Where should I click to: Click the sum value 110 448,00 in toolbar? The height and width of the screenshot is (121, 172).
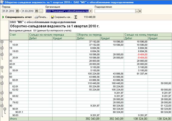[90, 17]
